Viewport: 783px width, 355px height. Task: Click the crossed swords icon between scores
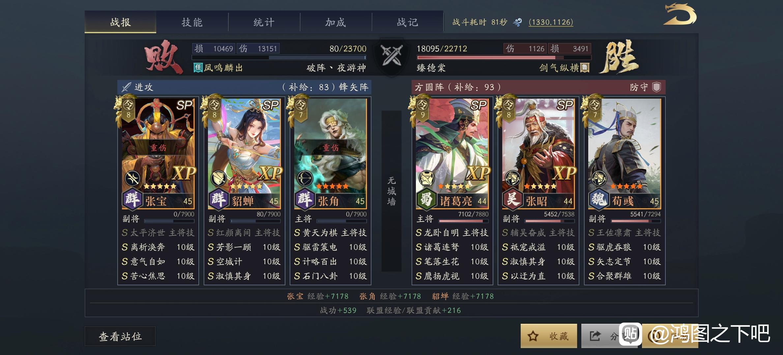point(391,55)
